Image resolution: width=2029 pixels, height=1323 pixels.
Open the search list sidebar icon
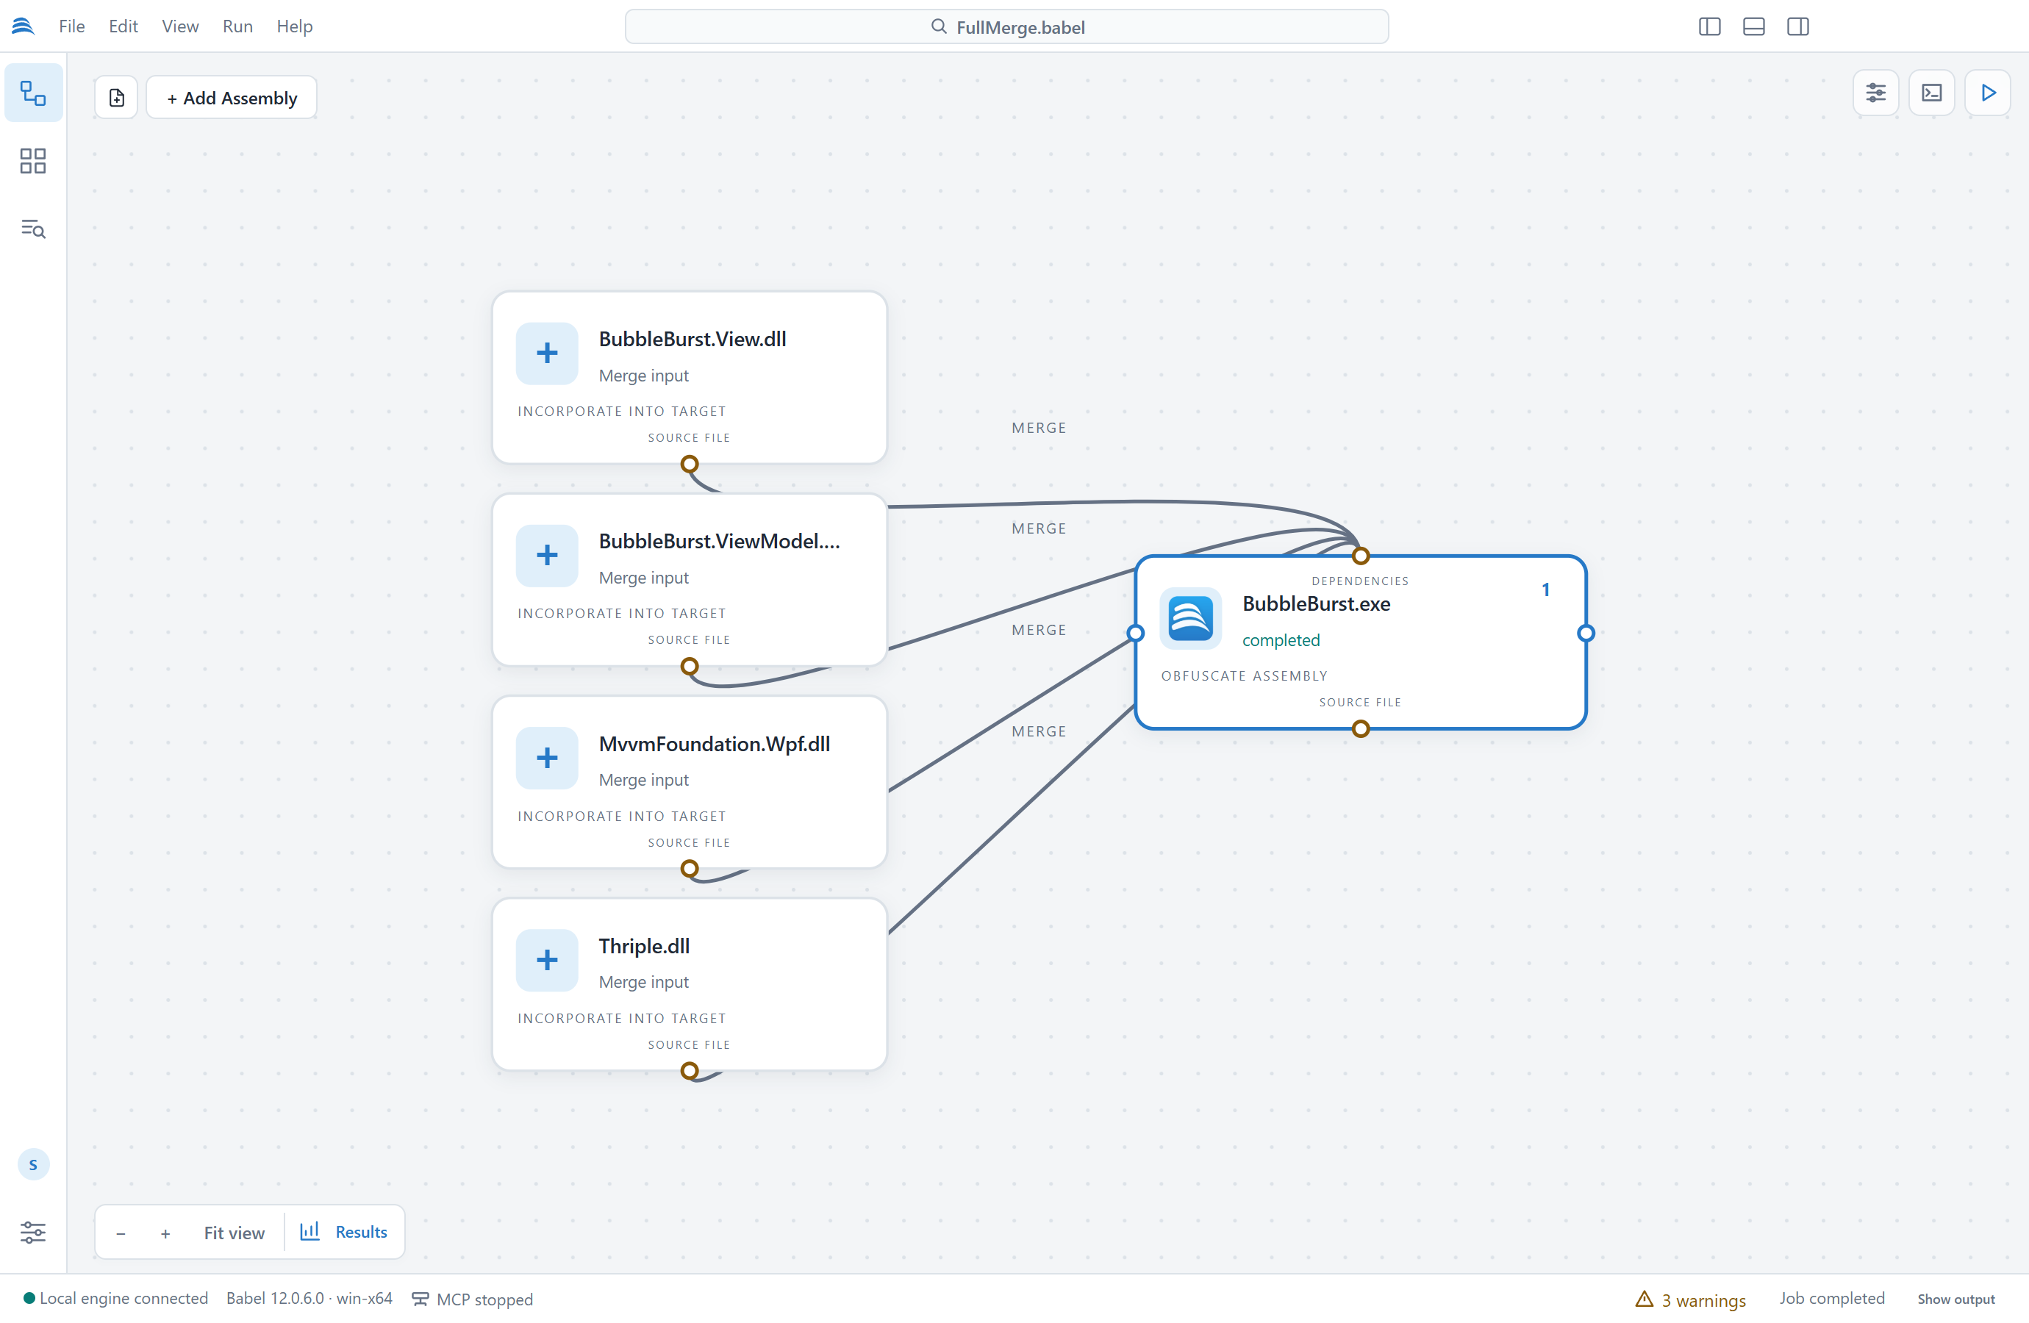coord(33,229)
